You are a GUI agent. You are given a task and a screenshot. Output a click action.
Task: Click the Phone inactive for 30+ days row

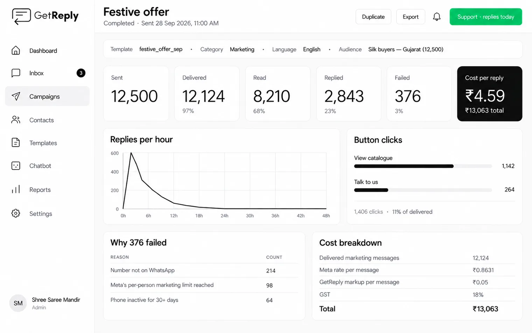pyautogui.click(x=204, y=300)
